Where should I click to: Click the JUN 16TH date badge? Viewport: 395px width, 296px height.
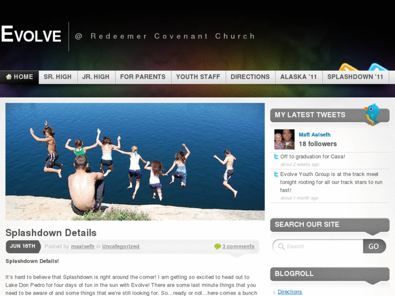click(23, 247)
